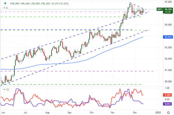The height and width of the screenshot is (115, 174).
Task: Click the Oct label on time axis
Action: click(x=92, y=112)
